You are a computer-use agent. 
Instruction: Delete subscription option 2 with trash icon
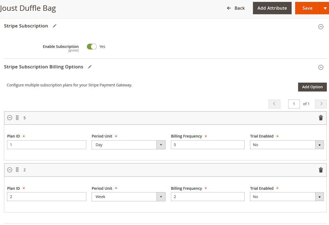pyautogui.click(x=321, y=170)
